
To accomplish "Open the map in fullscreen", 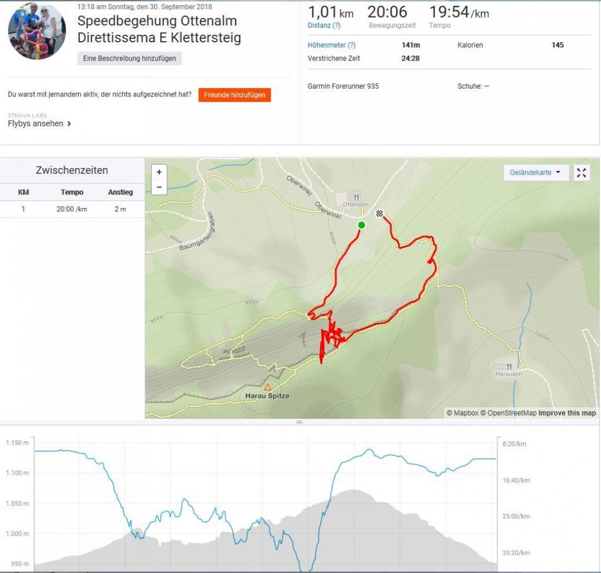I will 581,173.
